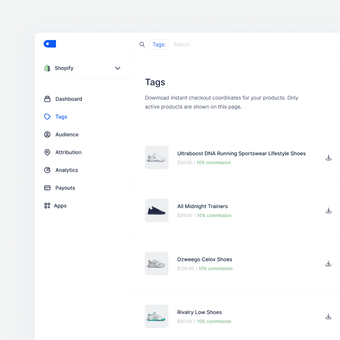Expand the Shopify store dropdown chevron
The height and width of the screenshot is (340, 340).
(x=118, y=68)
